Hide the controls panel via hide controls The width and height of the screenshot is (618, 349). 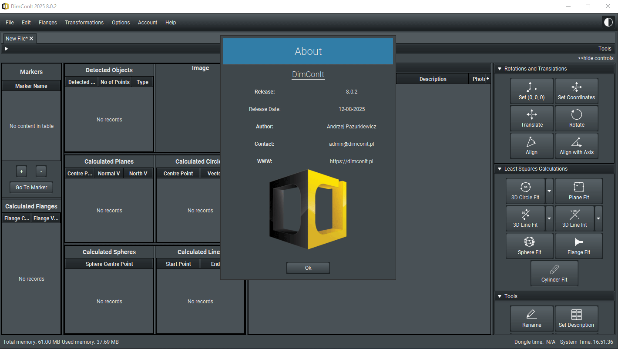tap(595, 58)
